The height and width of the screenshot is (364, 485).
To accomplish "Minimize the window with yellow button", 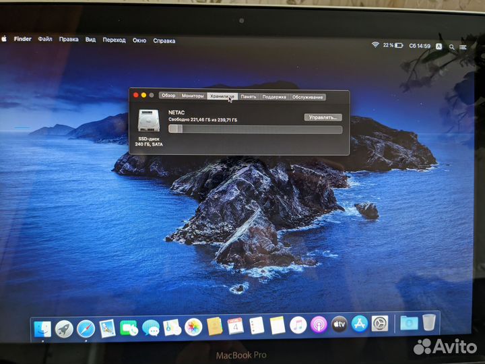I will click(x=144, y=95).
